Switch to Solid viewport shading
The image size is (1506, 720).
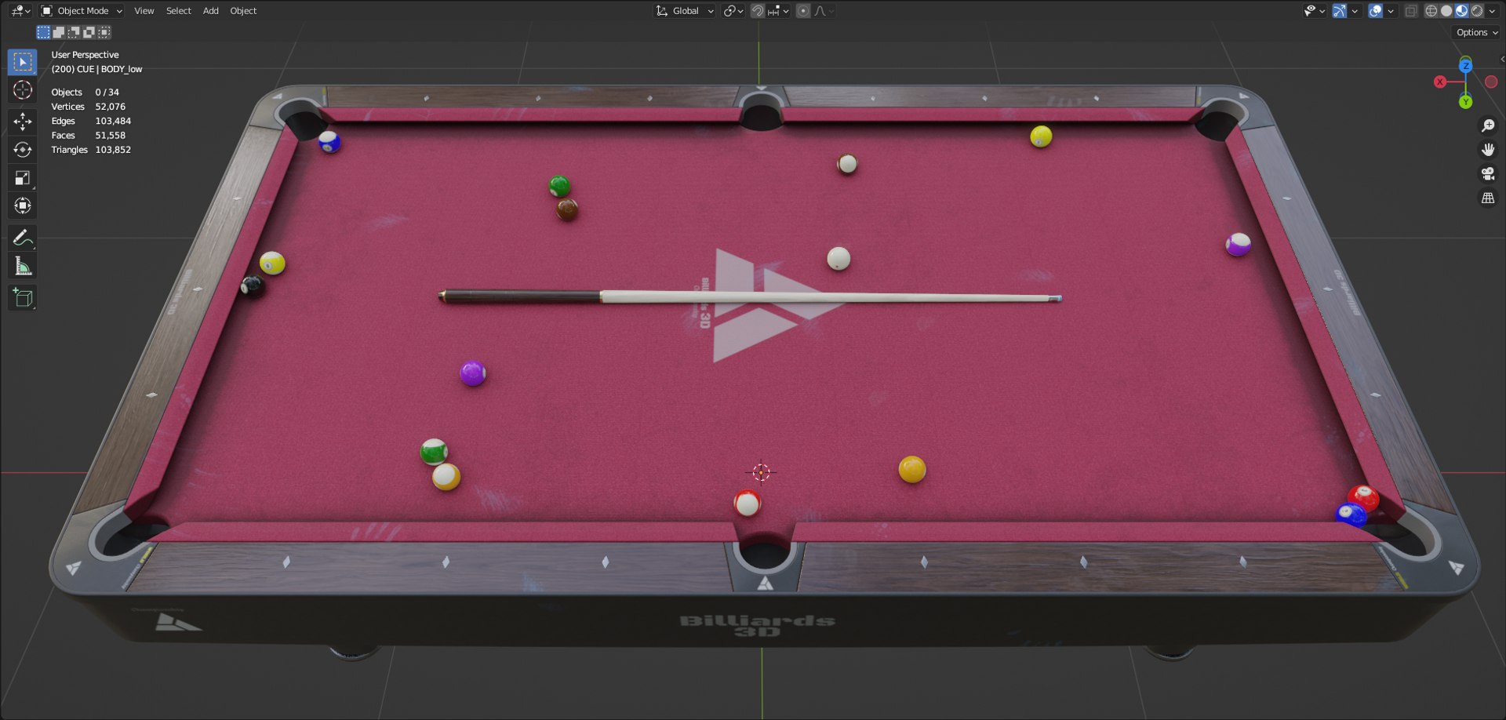point(1446,11)
